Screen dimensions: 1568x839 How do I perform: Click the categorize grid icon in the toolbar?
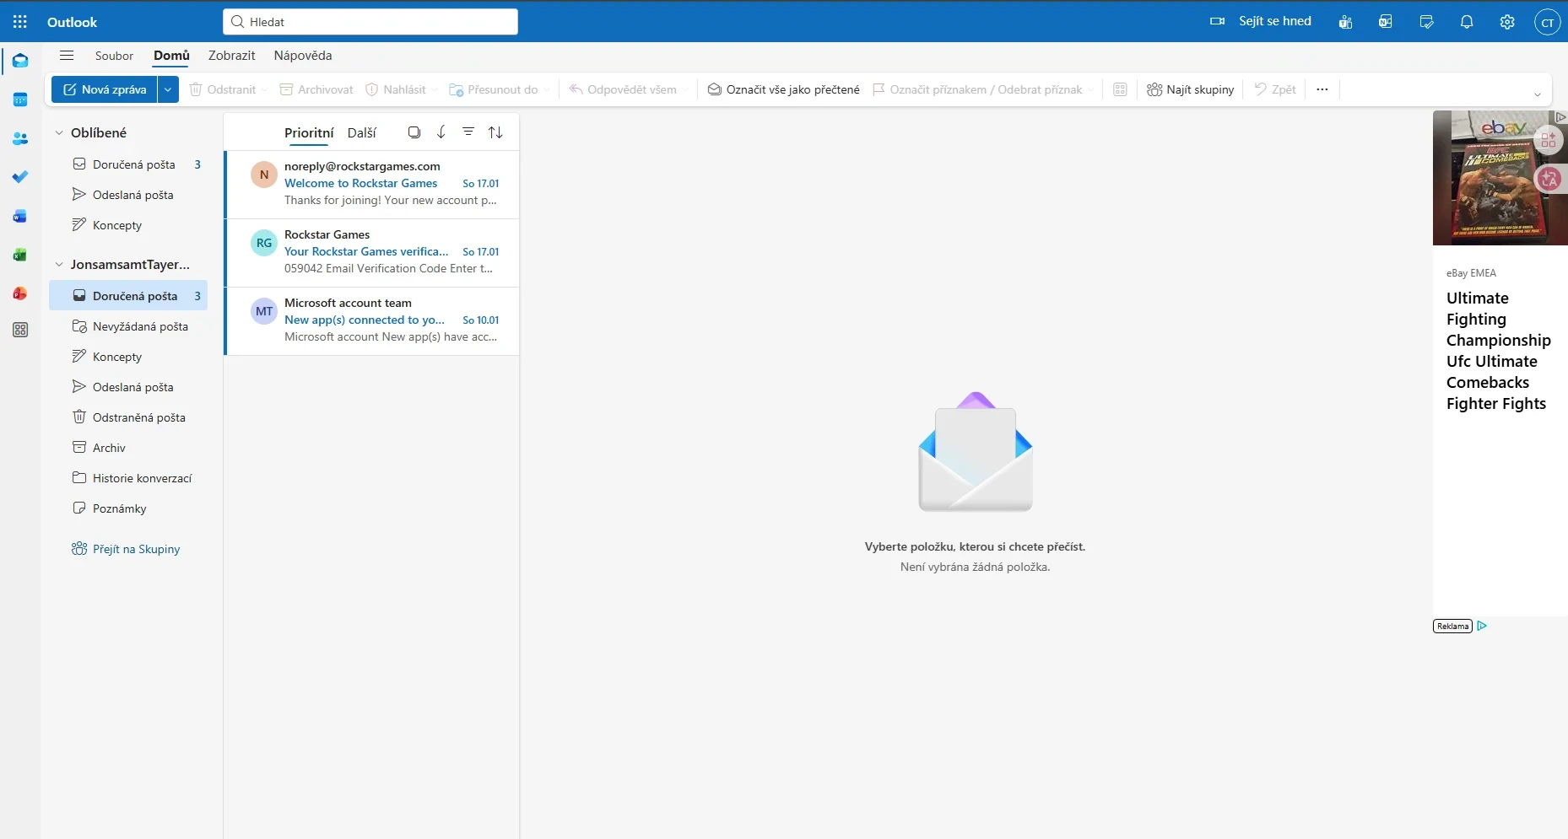1120,89
